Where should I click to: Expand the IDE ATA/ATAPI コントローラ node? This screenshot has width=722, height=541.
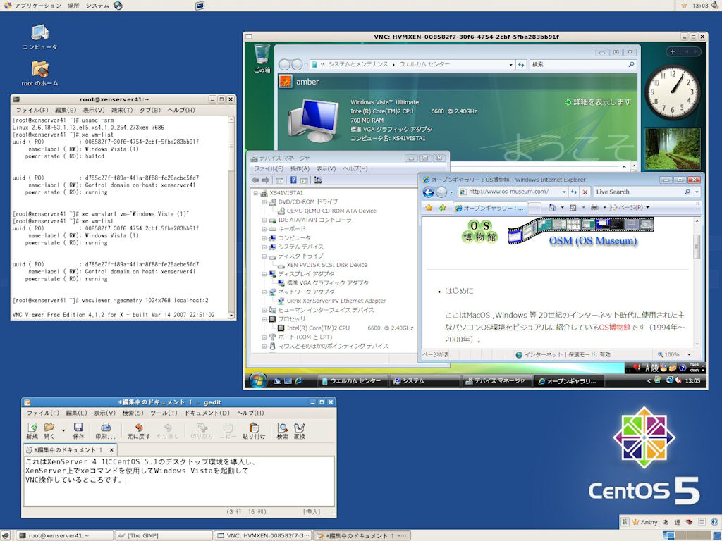click(x=264, y=220)
